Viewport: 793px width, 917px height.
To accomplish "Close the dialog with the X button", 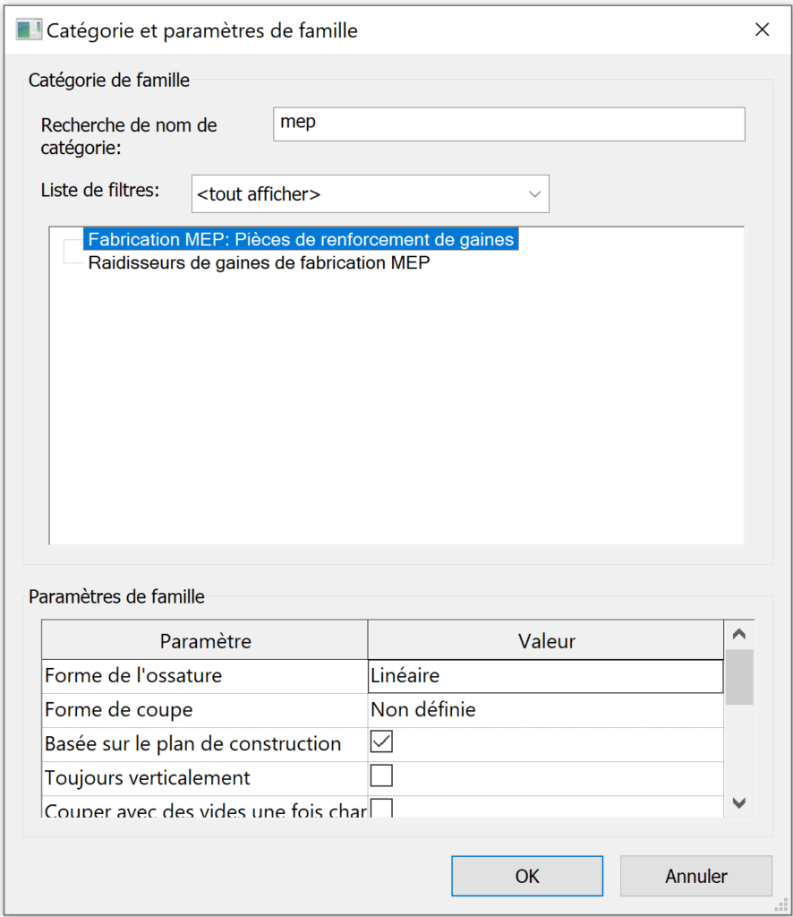I will (x=762, y=29).
